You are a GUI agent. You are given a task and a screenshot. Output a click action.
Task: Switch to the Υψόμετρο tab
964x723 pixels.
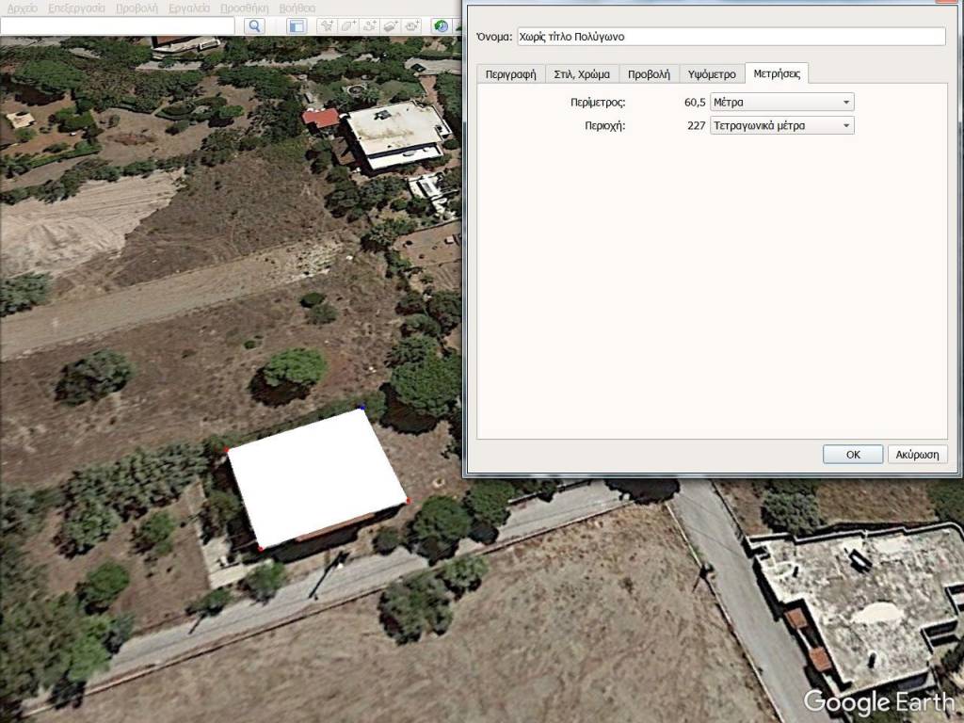tap(712, 74)
